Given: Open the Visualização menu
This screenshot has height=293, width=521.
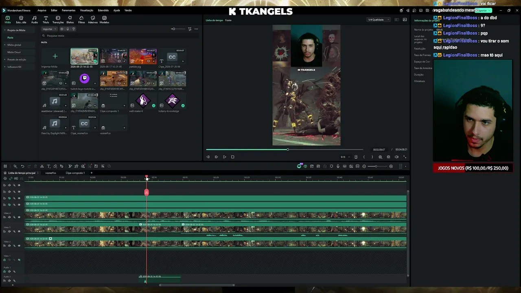Looking at the screenshot, I should (x=86, y=10).
